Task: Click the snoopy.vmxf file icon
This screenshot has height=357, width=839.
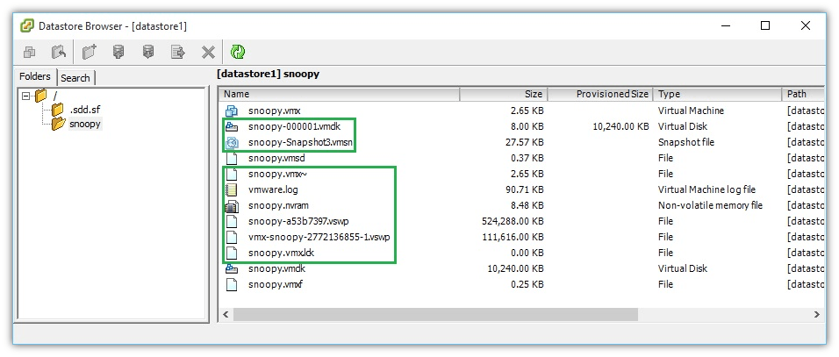Action: [232, 284]
